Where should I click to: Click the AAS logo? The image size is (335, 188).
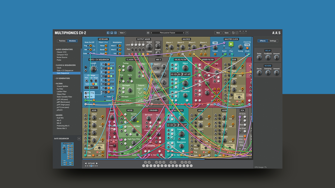coord(276,33)
